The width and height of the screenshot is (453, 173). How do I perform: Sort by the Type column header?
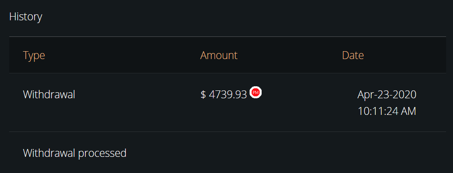click(34, 55)
